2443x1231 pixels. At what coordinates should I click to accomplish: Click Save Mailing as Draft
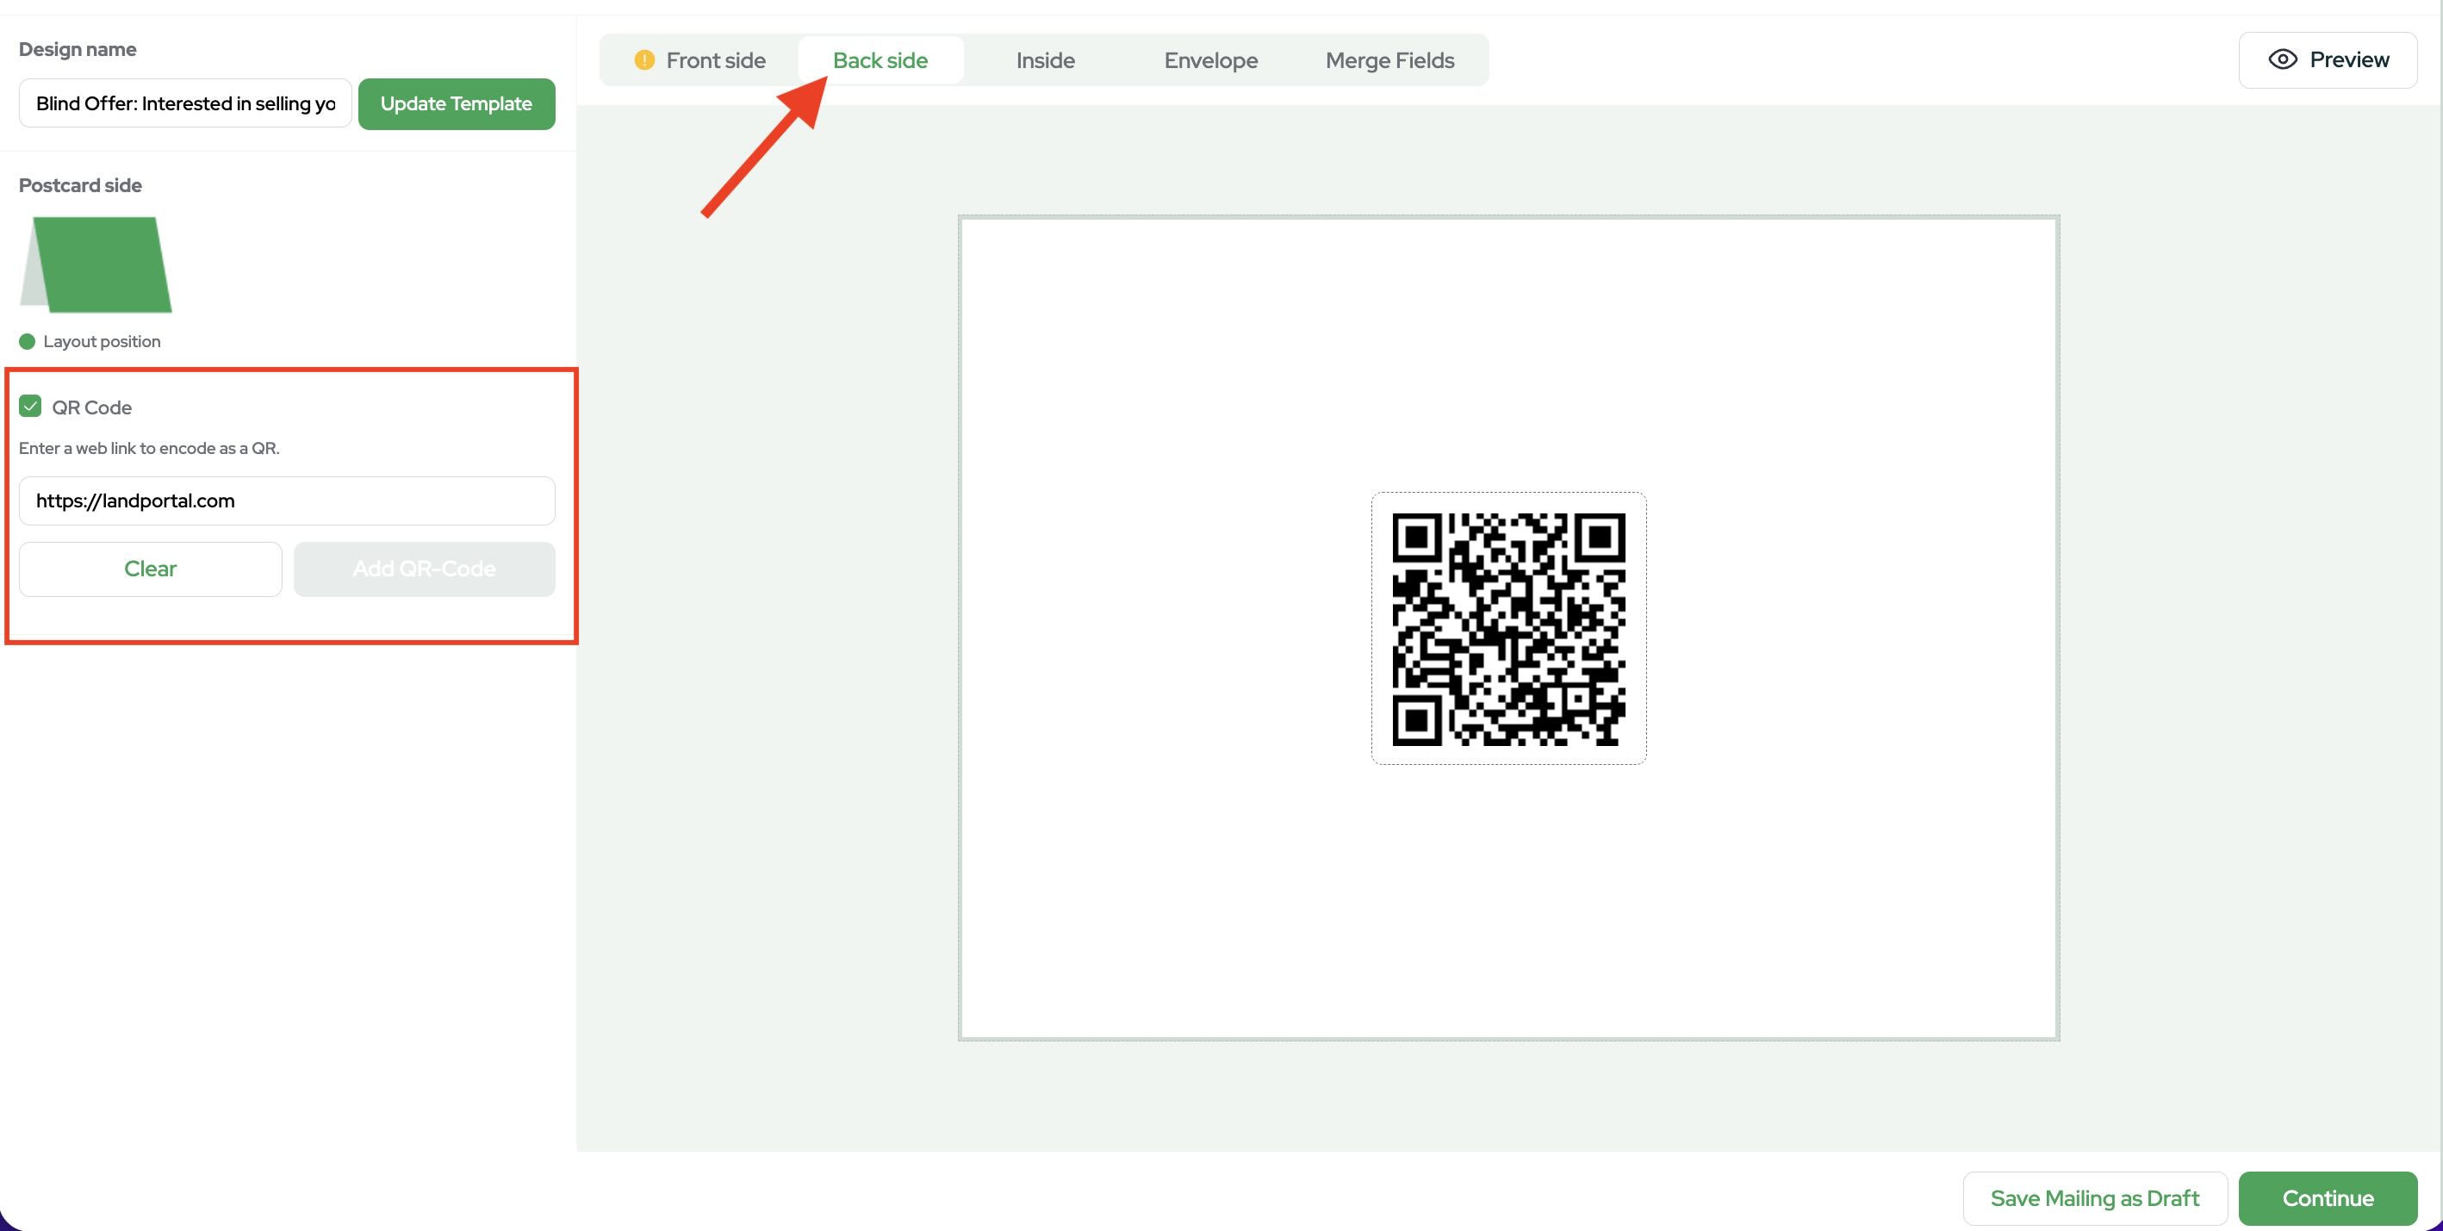[x=2094, y=1197]
